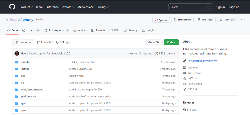The width and height of the screenshot is (250, 115).
Task: Click the Readme book icon
Action: pos(185,68)
